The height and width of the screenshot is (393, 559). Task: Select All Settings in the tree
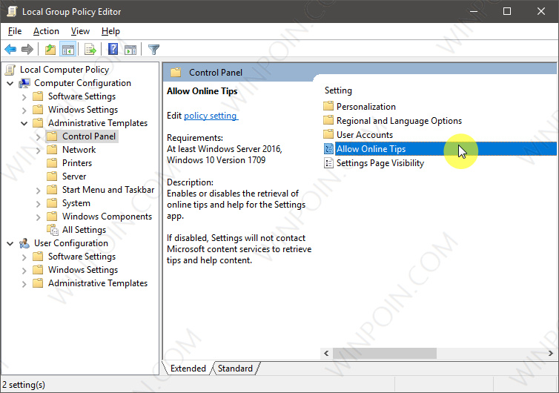[84, 230]
